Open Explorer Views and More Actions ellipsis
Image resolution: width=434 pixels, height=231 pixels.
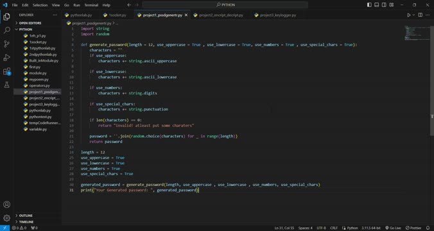pyautogui.click(x=55, y=15)
